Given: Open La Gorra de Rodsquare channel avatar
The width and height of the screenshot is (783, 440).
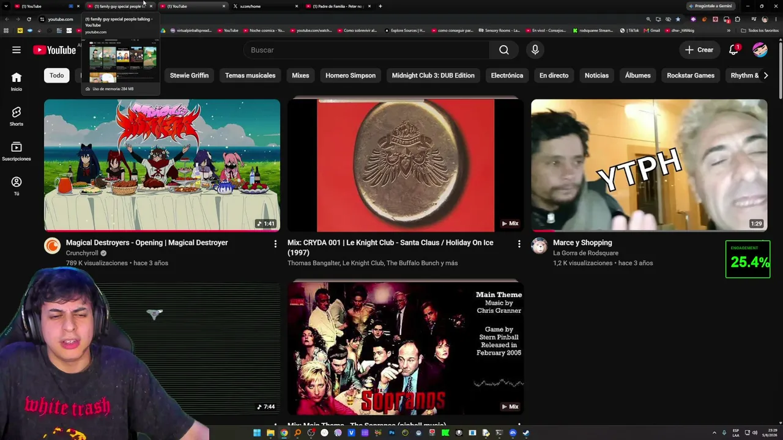Looking at the screenshot, I should pyautogui.click(x=539, y=246).
